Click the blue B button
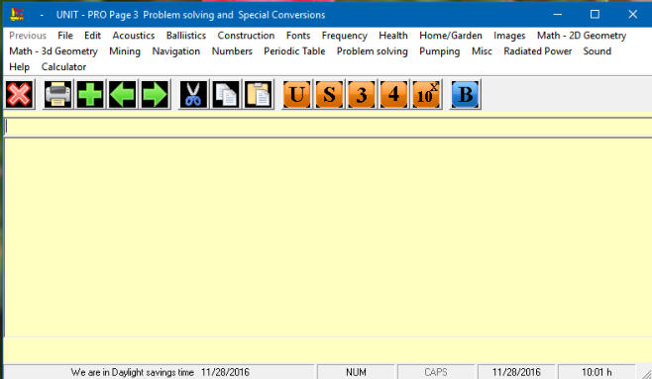652x379 pixels. pyautogui.click(x=466, y=94)
